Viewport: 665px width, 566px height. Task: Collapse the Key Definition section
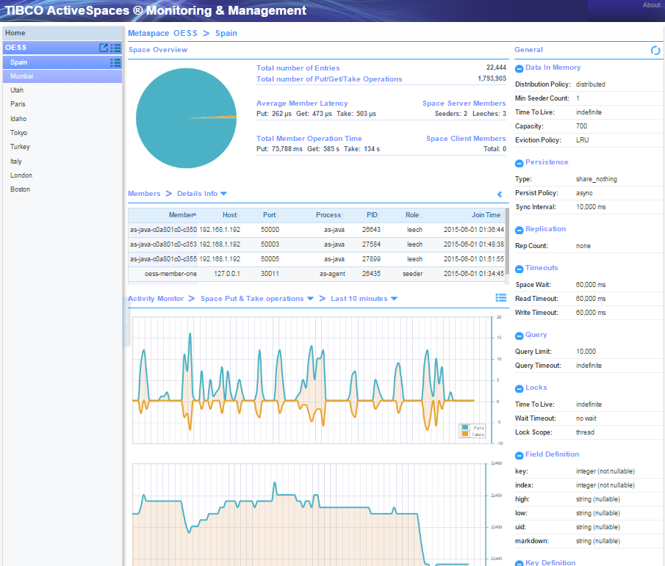pyautogui.click(x=518, y=562)
